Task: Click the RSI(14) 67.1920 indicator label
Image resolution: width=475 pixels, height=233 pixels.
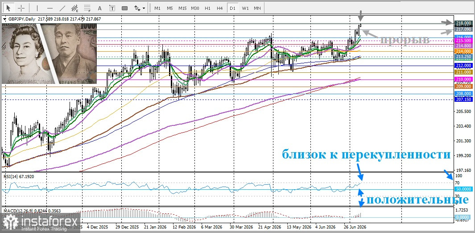Action: pos(19,176)
